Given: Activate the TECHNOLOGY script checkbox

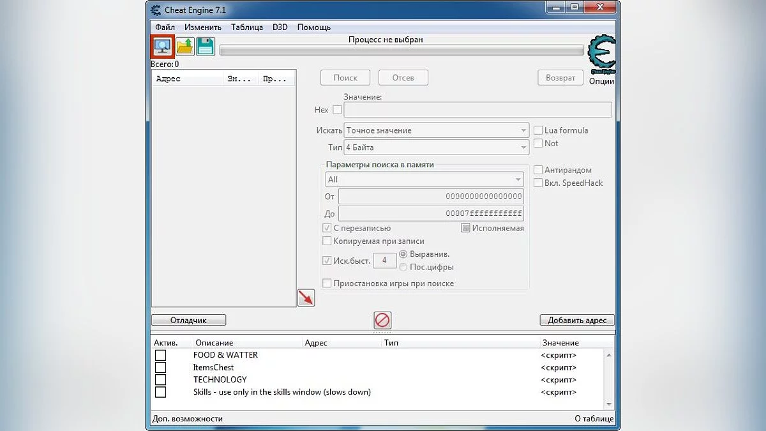Looking at the screenshot, I should (x=161, y=380).
